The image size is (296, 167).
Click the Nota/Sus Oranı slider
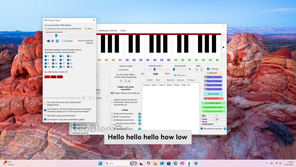pos(154,69)
